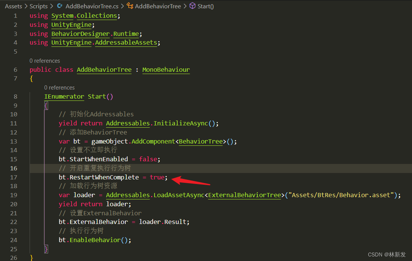Viewport: 412px width, 261px height.
Task: Expand the chevron after Assets breadcrumb
Action: 26,6
